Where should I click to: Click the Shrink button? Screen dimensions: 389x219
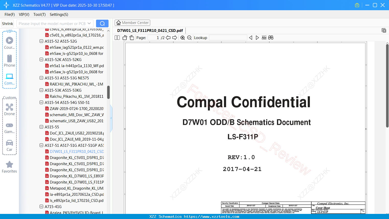tap(8, 23)
